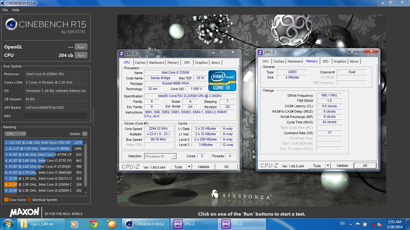Screen dimensions: 410x230
Task: Click the power plug tray icon
Action: click(365, 224)
